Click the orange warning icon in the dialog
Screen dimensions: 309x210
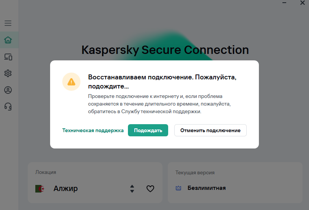tap(71, 82)
